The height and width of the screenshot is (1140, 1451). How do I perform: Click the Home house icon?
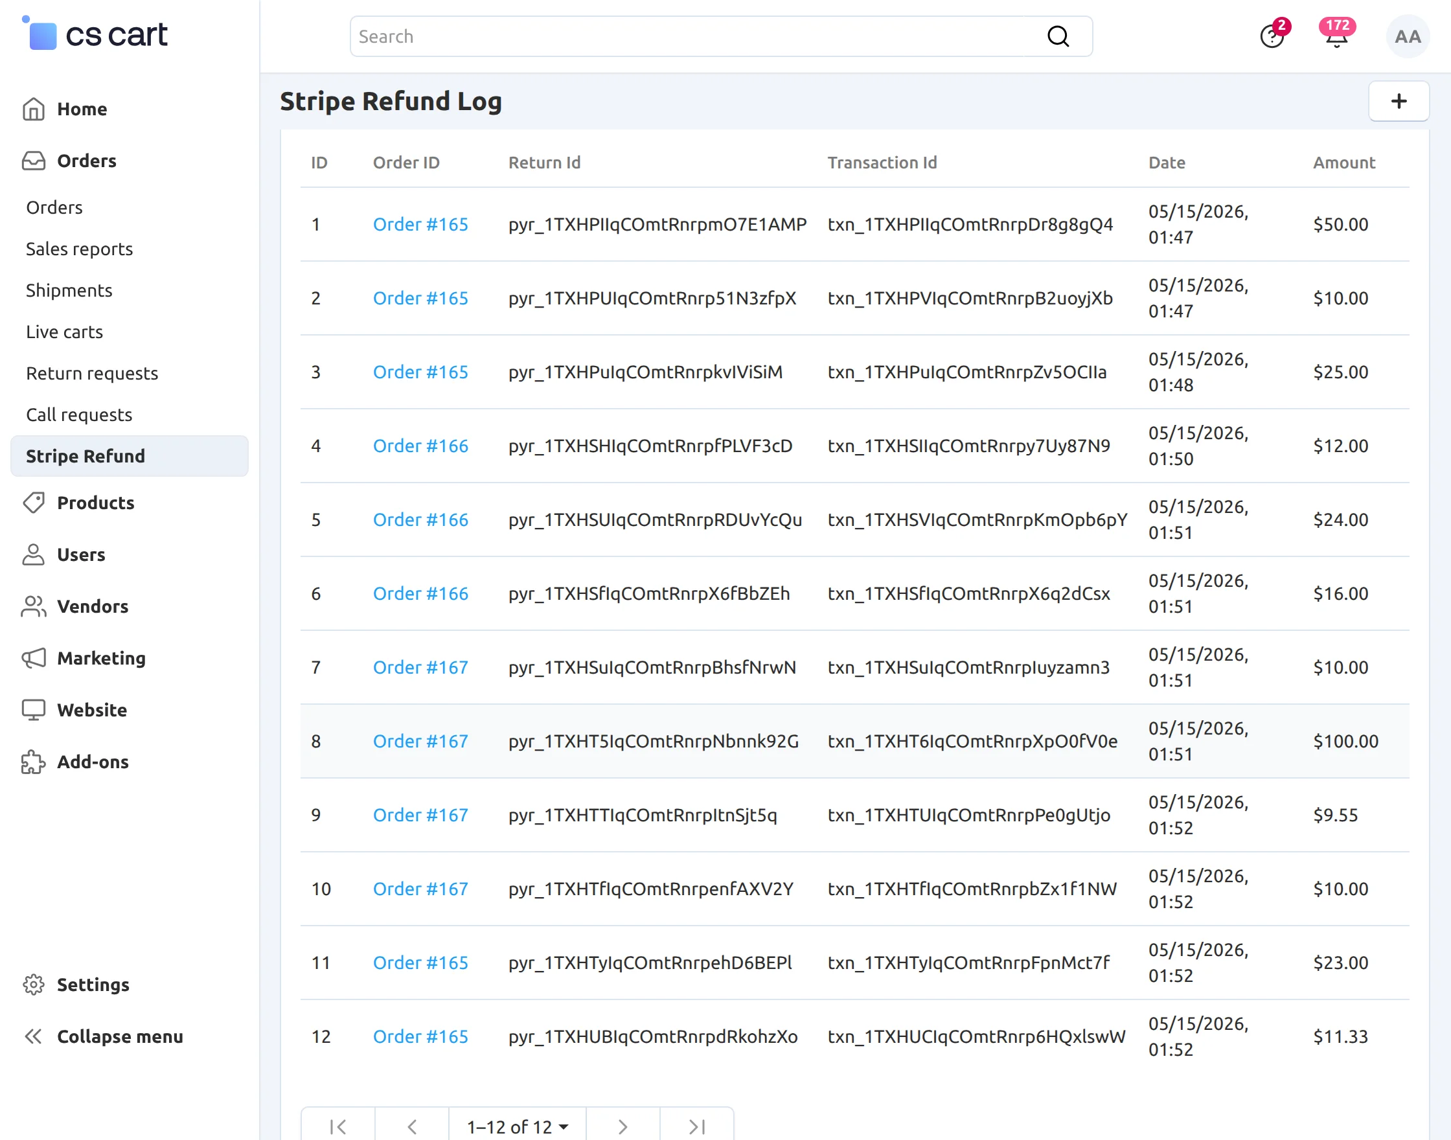pyautogui.click(x=34, y=109)
